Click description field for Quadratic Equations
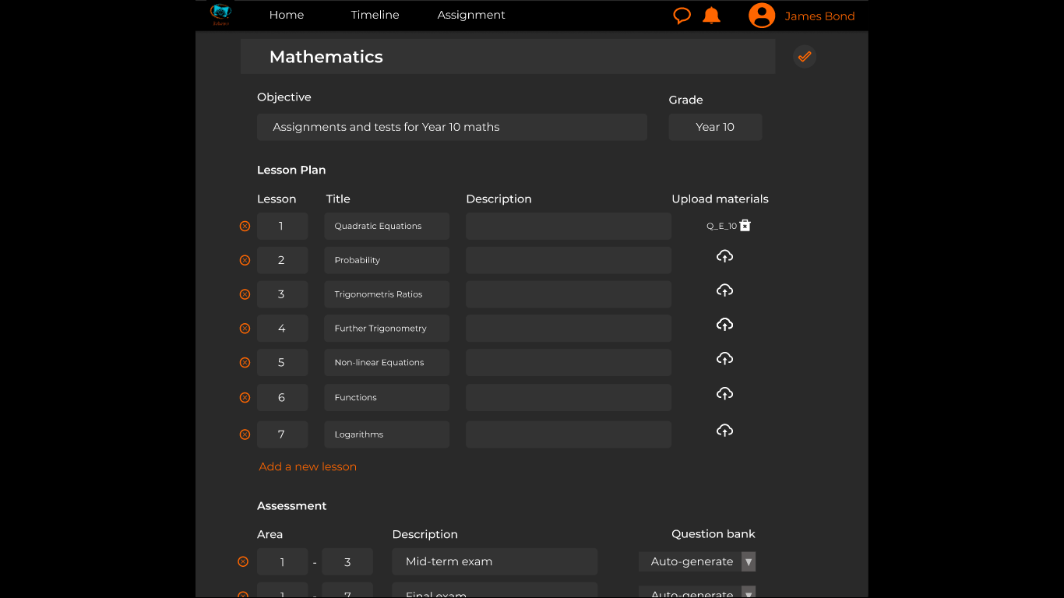Viewport: 1064px width, 598px height. click(x=569, y=226)
